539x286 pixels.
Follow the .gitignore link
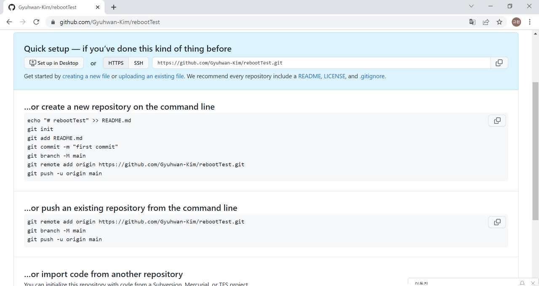click(x=372, y=76)
